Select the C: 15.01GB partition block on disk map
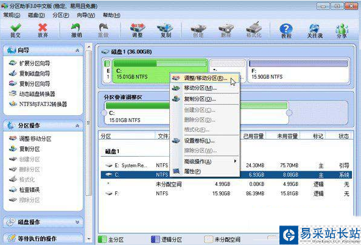This screenshot has width=361, height=245. (160, 71)
